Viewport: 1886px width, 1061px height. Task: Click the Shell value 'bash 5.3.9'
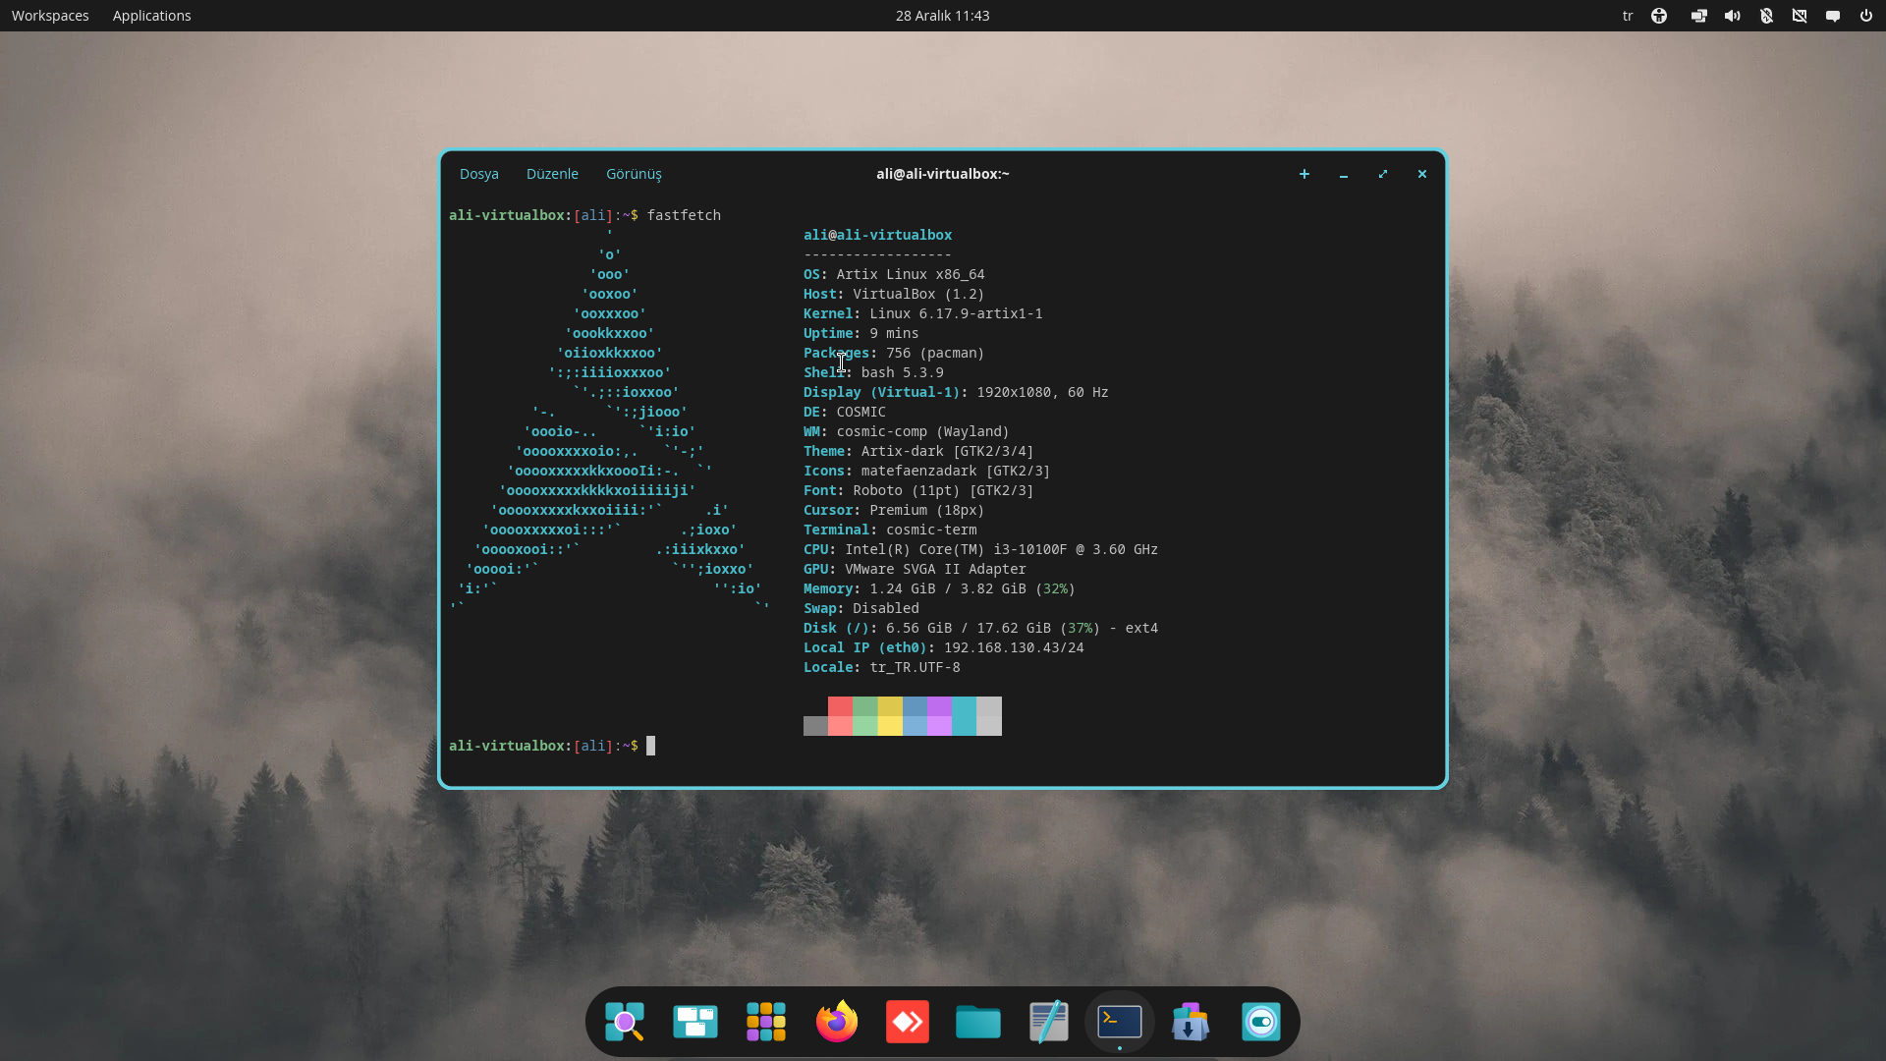903,372
